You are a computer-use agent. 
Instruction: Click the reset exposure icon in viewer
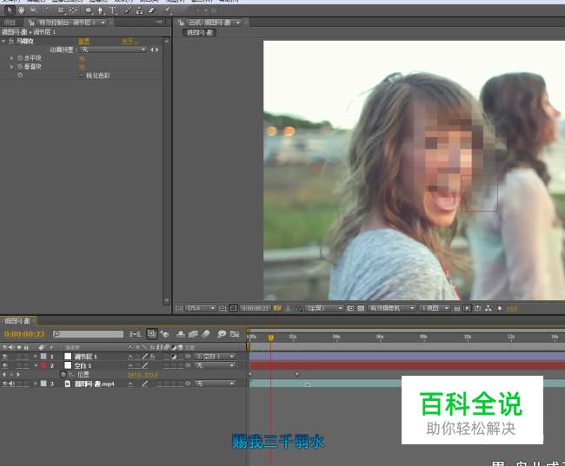coord(500,308)
